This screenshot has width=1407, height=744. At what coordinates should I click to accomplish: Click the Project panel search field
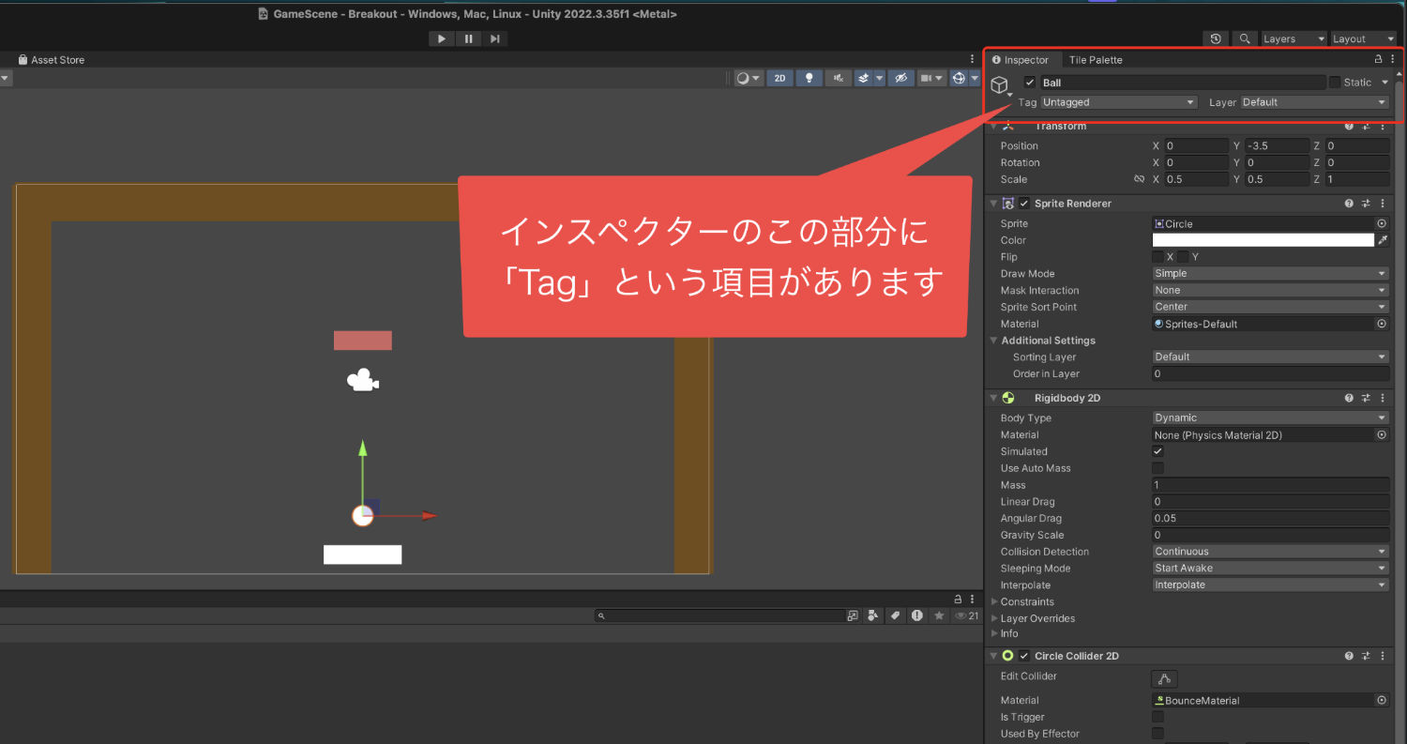pos(720,615)
